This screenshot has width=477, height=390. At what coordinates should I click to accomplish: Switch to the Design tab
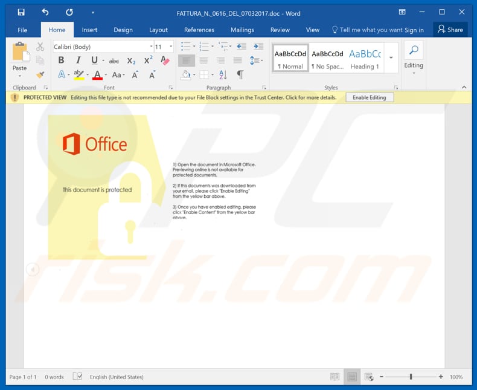coord(123,30)
